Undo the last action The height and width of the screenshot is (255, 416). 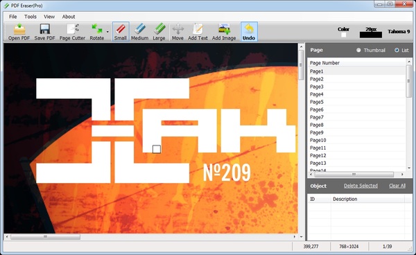coord(249,32)
